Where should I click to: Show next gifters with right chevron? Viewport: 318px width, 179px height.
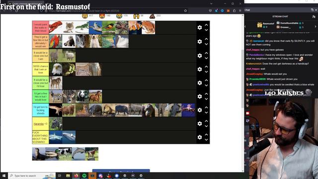pos(316,26)
